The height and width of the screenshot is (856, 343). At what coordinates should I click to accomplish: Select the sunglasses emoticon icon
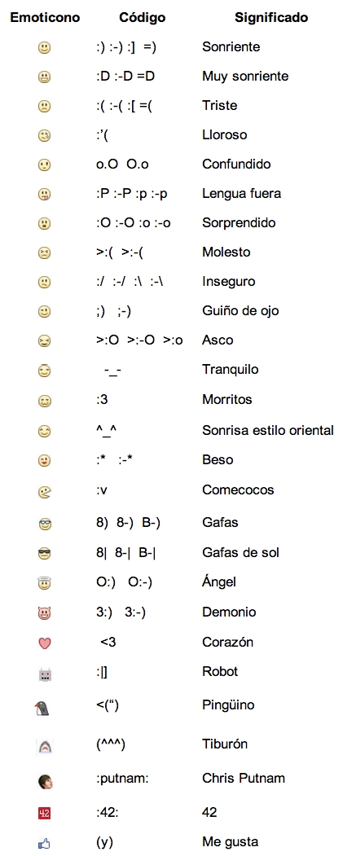tap(45, 554)
